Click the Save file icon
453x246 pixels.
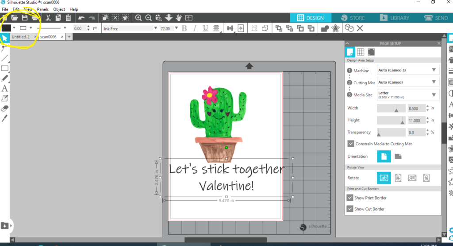(x=25, y=18)
